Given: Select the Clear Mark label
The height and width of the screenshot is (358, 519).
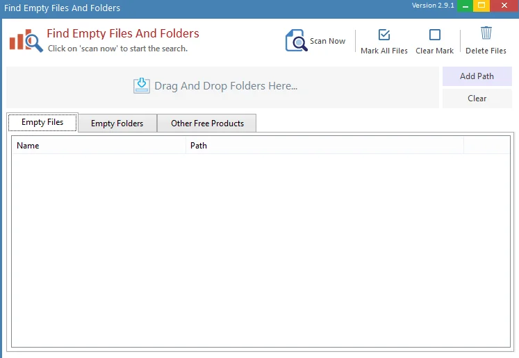Looking at the screenshot, I should (435, 51).
